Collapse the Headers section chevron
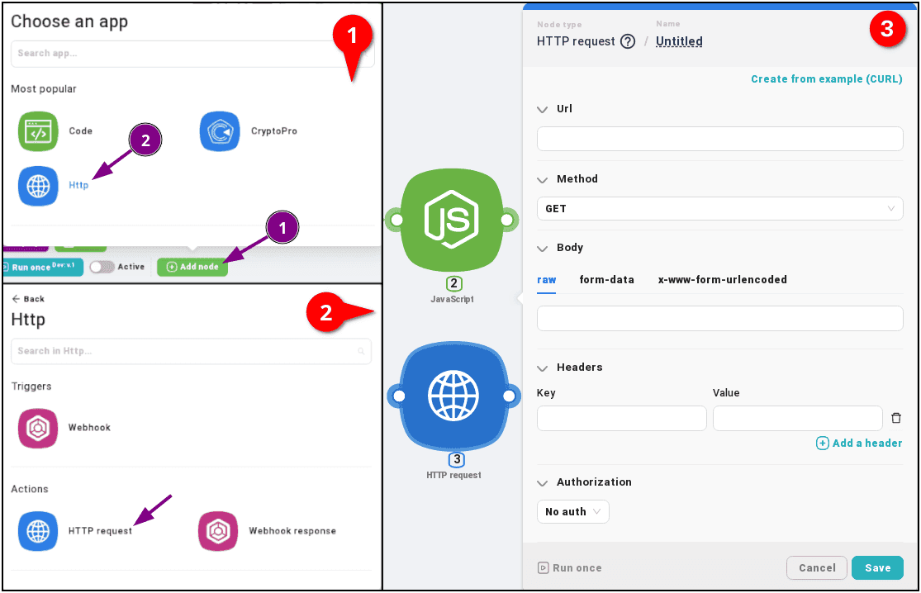Screen dimensions: 921x593 point(543,368)
